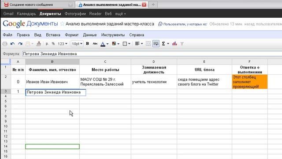Redo the last action
This screenshot has width=282, height=159.
(x=20, y=44)
